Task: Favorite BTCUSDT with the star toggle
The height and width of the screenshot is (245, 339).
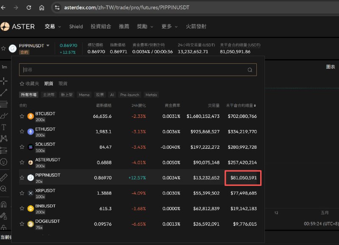Action: click(22, 116)
